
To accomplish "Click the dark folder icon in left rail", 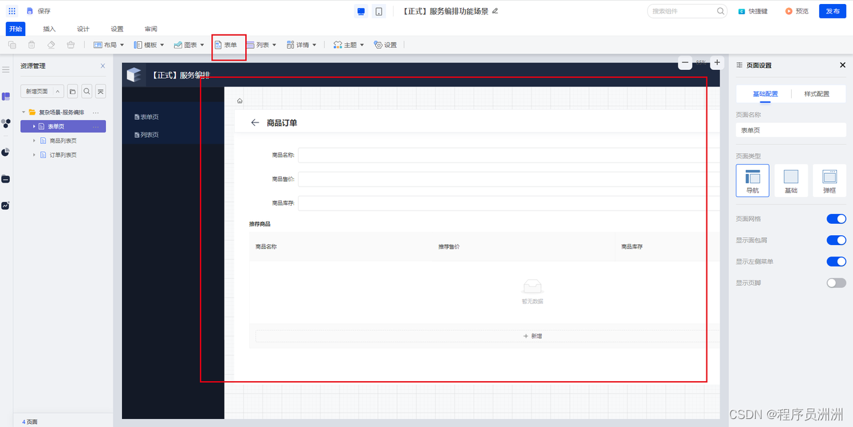I will coord(5,179).
